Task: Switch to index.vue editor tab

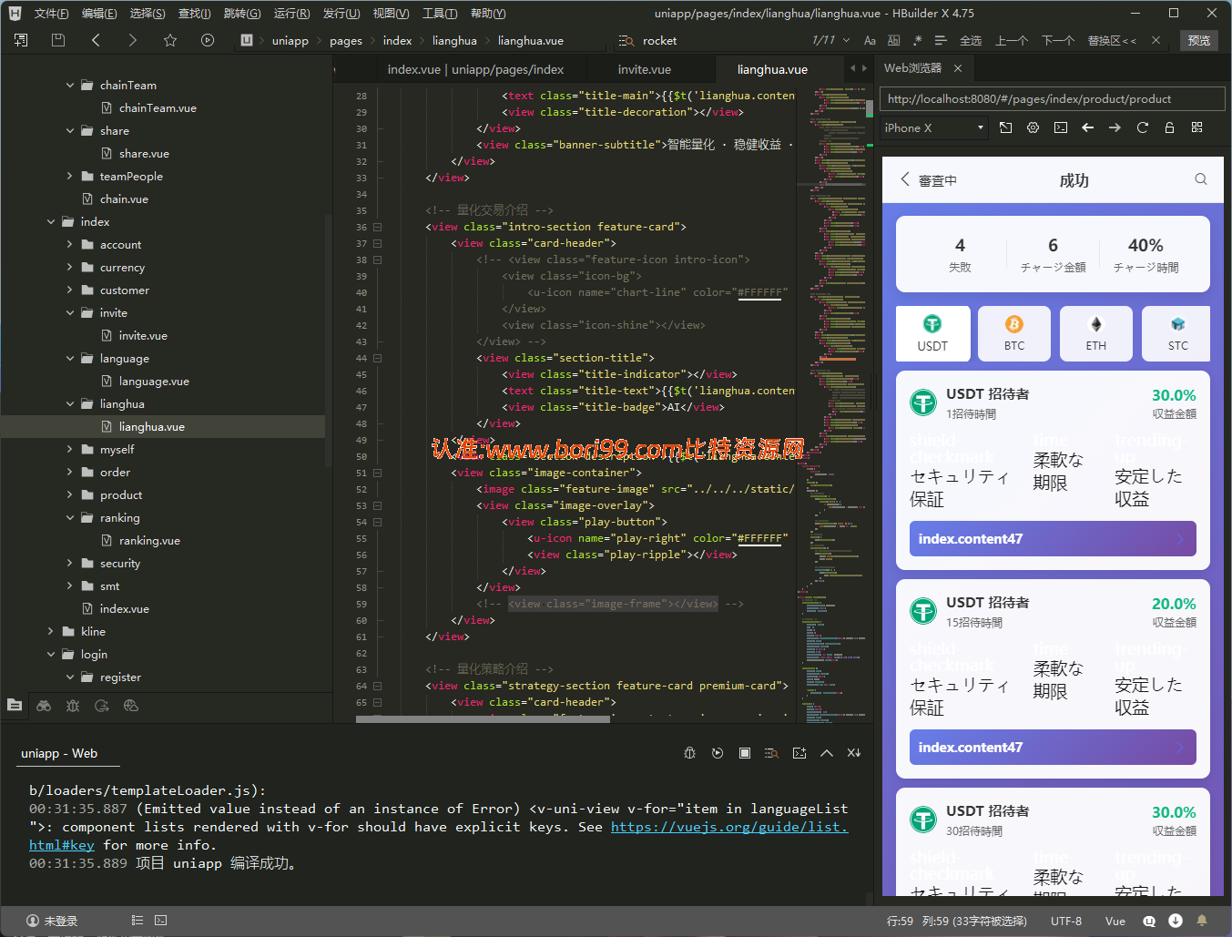Action: 475,69
